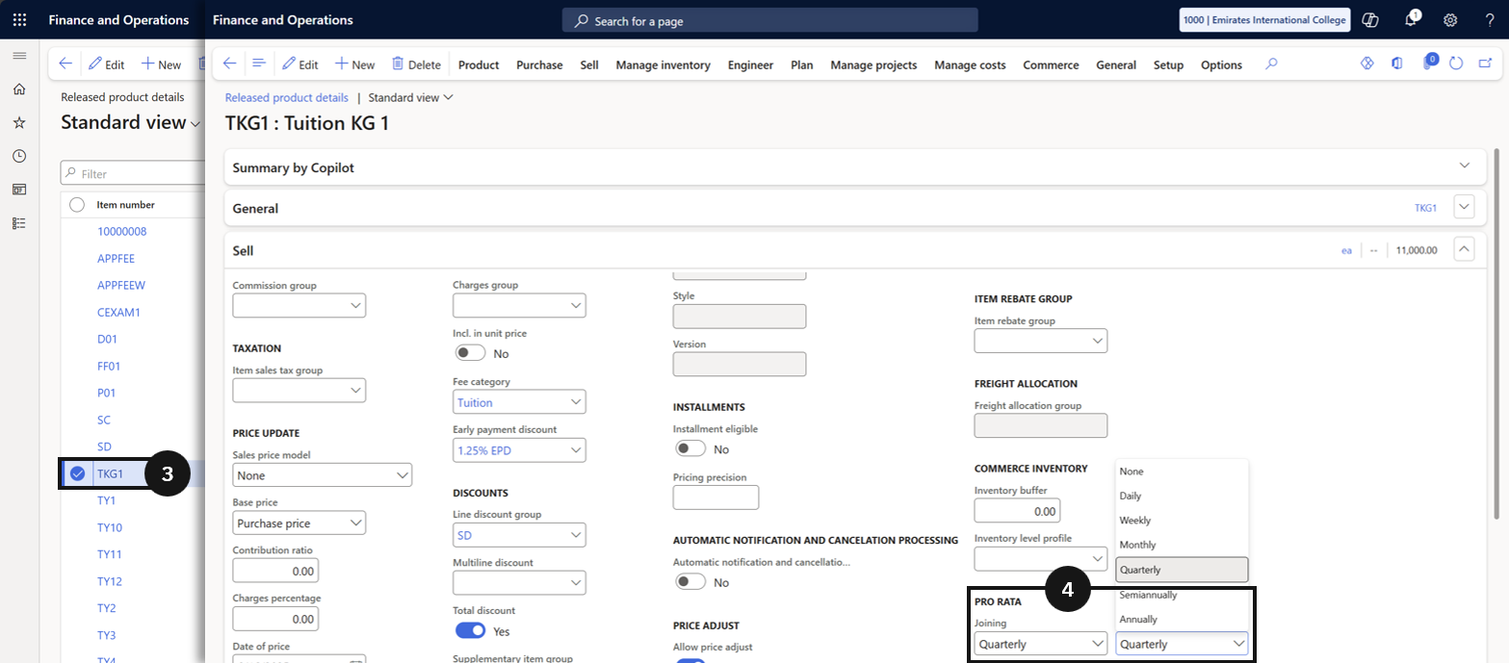Toggle Total discount switch
Viewport: 1509px width, 663px height.
click(x=471, y=630)
